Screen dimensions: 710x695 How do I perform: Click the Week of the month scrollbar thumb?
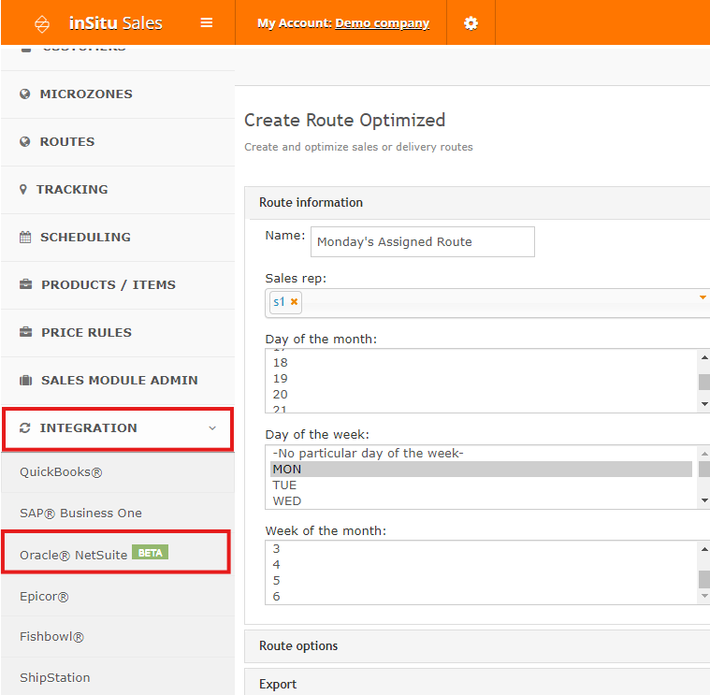[704, 579]
